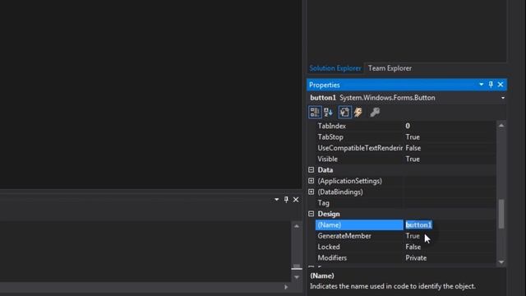Click Locked False value
This screenshot has height=296, width=526.
tap(413, 247)
